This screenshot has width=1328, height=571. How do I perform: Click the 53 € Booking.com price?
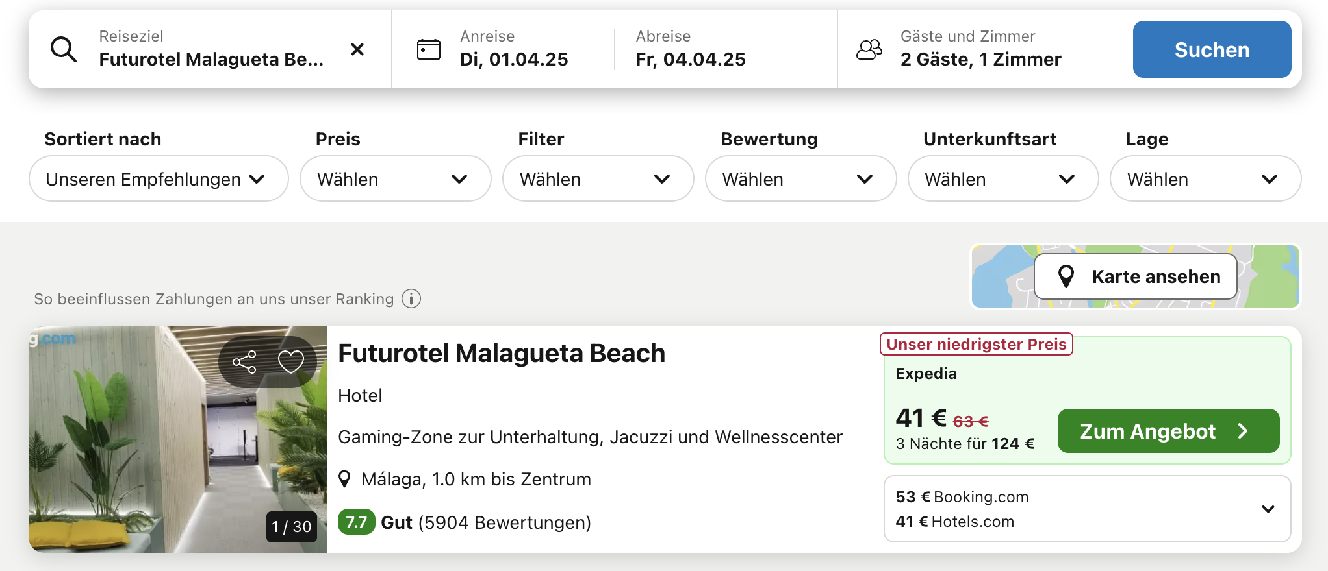tap(962, 497)
